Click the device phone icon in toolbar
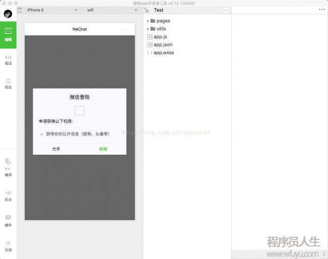 click(x=20, y=10)
